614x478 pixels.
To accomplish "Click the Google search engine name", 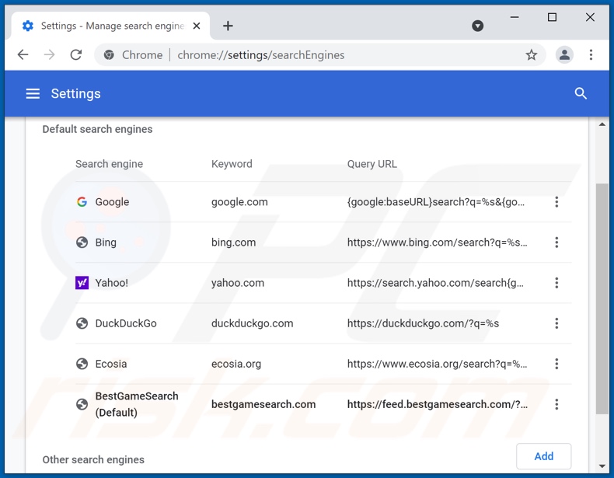I will (112, 202).
